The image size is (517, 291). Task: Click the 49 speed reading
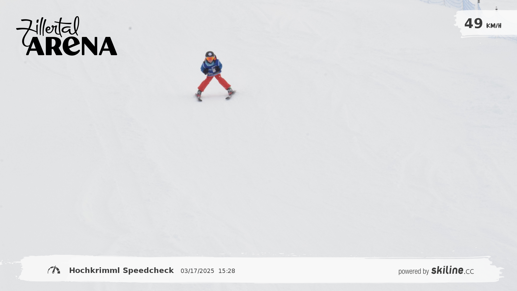[473, 23]
